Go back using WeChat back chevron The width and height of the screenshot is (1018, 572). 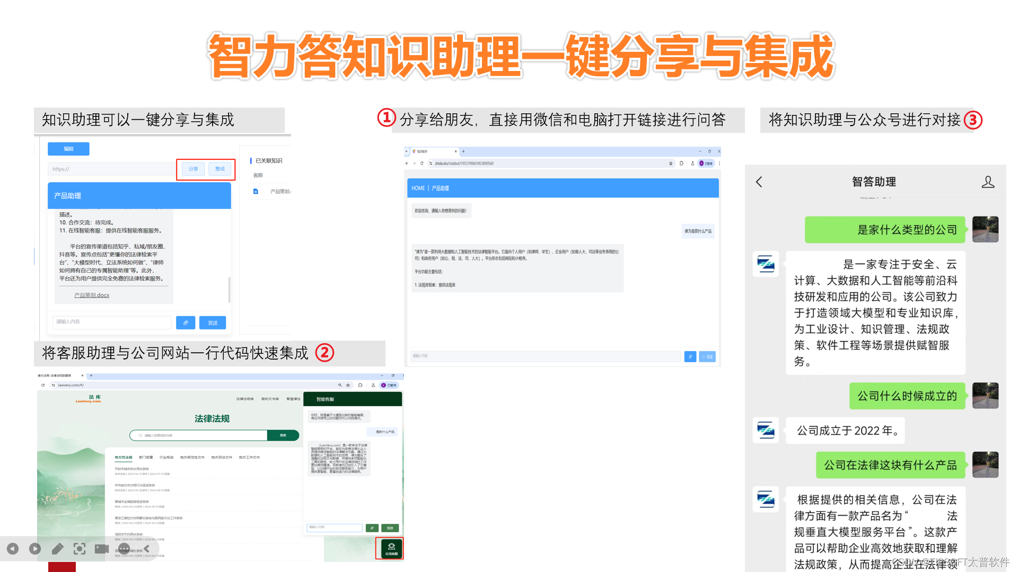click(759, 182)
